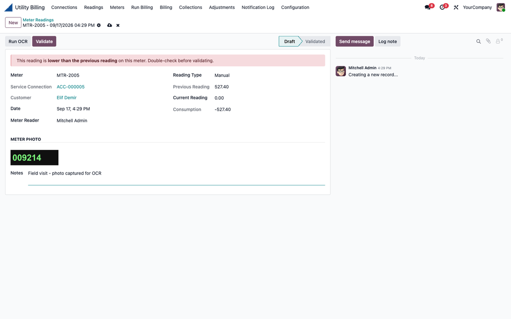
Task: Run OCR on the meter photo
Action: pos(18,41)
